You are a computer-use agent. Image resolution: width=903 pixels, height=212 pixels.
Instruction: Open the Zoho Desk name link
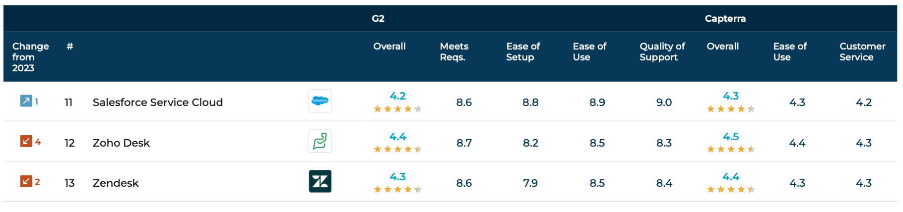[x=121, y=143]
